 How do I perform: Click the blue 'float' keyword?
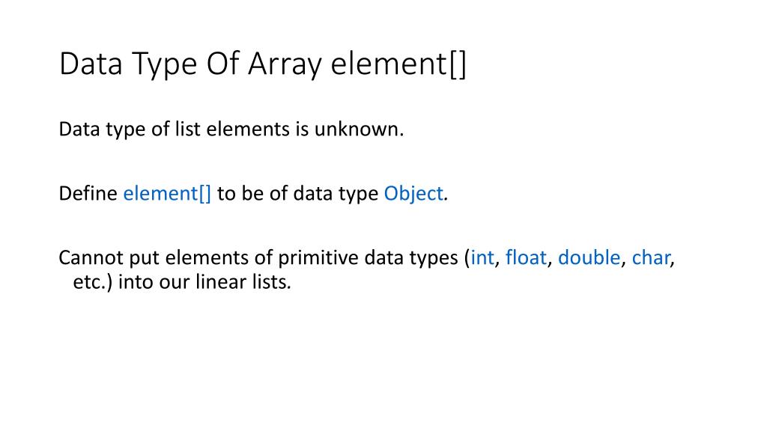[x=526, y=257]
